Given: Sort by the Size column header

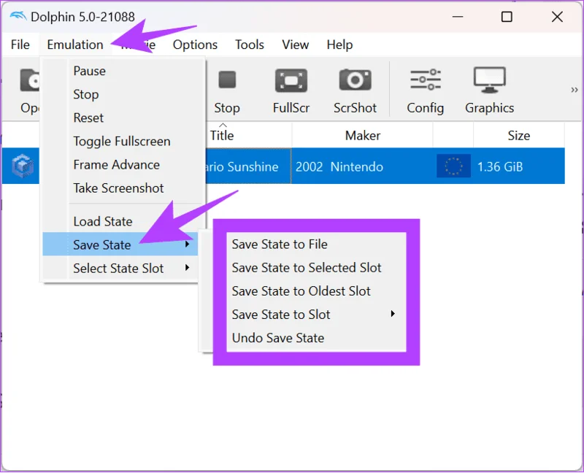Looking at the screenshot, I should (519, 135).
